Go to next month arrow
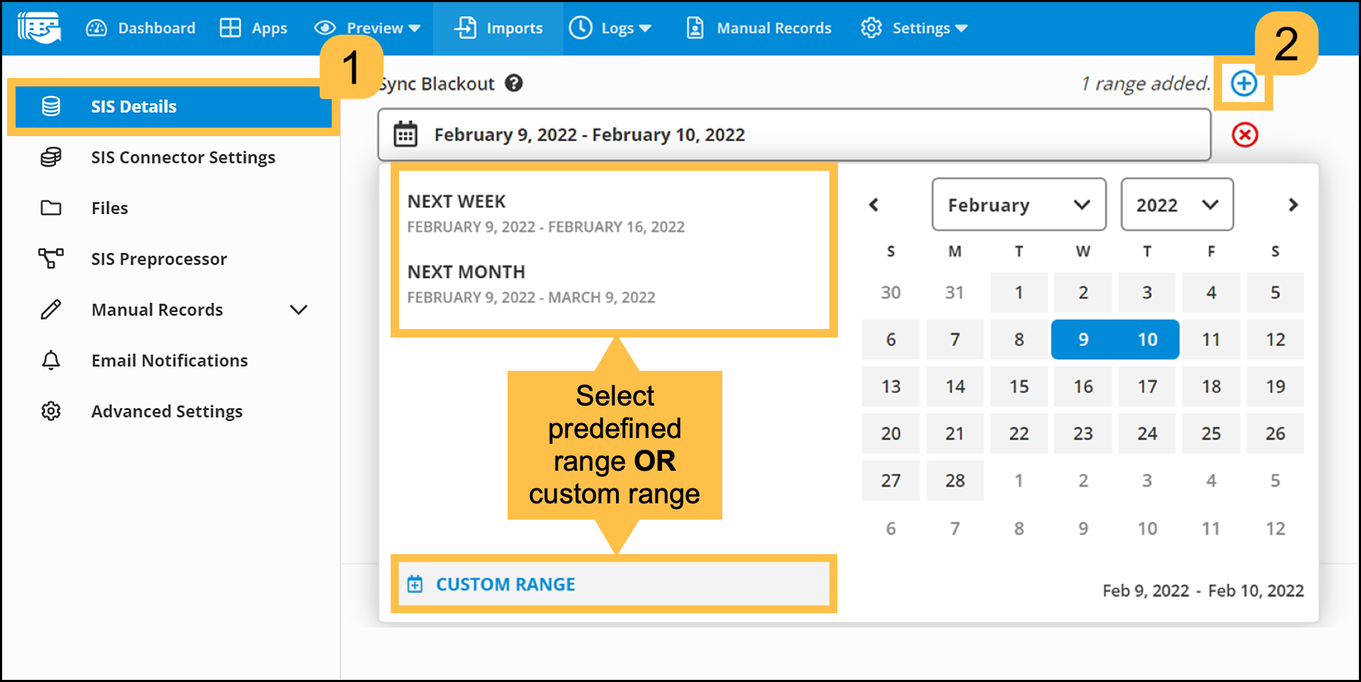 1293,205
